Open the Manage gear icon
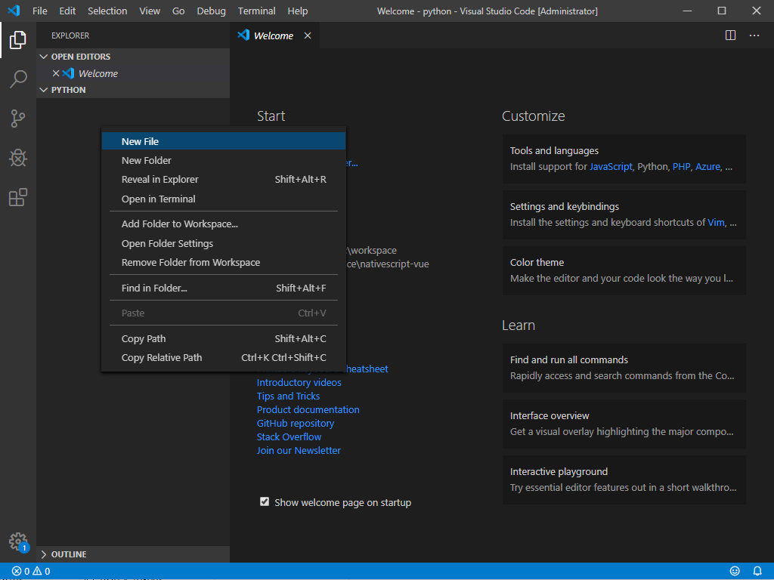Viewport: 774px width, 580px height. (x=18, y=541)
